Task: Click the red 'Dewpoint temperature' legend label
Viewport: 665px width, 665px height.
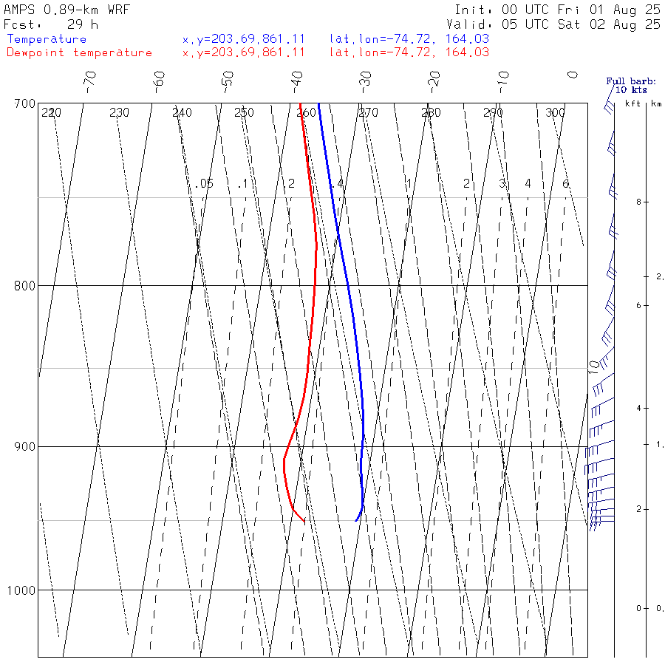Action: [x=79, y=52]
